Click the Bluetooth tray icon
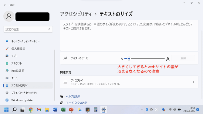 [x=147, y=109]
